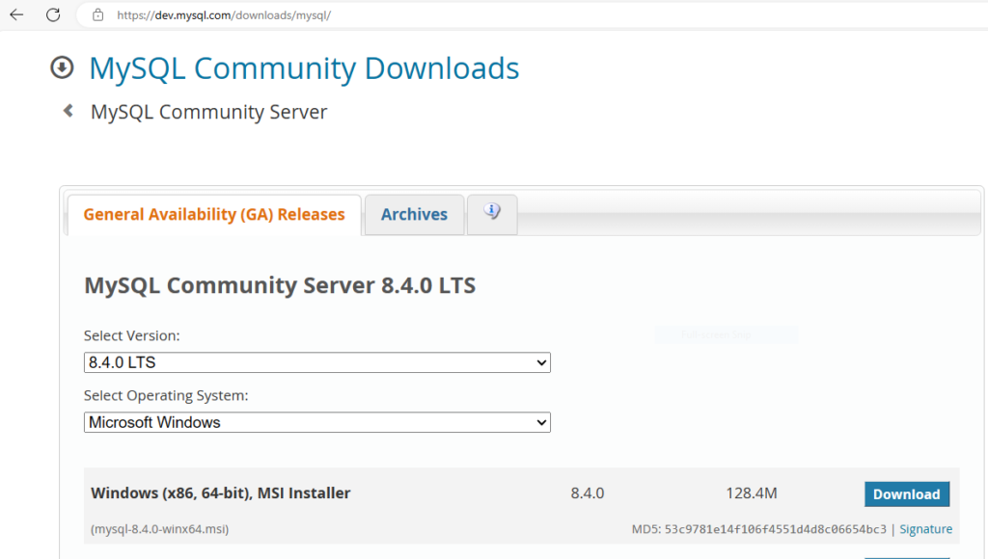Viewport: 988px width, 559px height.
Task: Go back using browser back arrow
Action: click(x=16, y=15)
